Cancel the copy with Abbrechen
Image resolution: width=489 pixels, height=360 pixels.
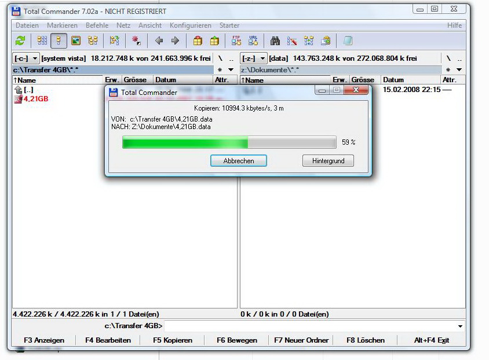pos(239,161)
